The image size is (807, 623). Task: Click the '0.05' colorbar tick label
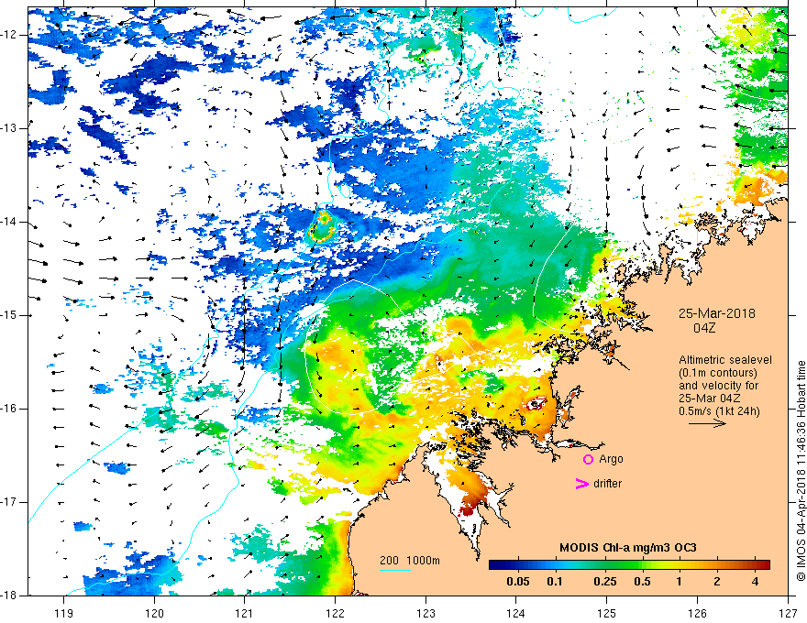(518, 582)
